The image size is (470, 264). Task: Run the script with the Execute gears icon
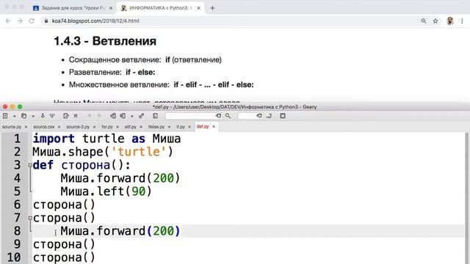(x=141, y=116)
